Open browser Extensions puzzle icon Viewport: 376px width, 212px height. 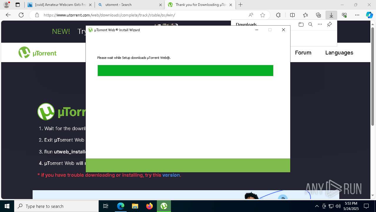tap(278, 15)
